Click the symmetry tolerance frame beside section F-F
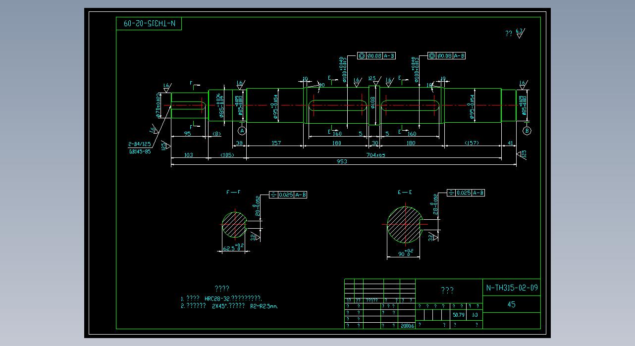635x346 pixels. click(x=288, y=195)
